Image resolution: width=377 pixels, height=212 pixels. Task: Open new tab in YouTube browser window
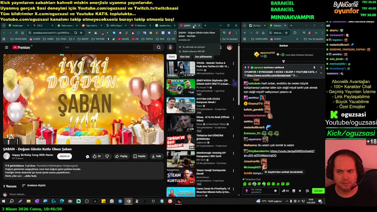pos(205,26)
